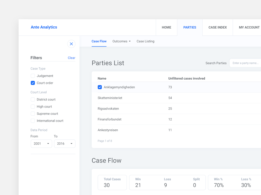Uncheck the Court order checkbox

(x=33, y=83)
